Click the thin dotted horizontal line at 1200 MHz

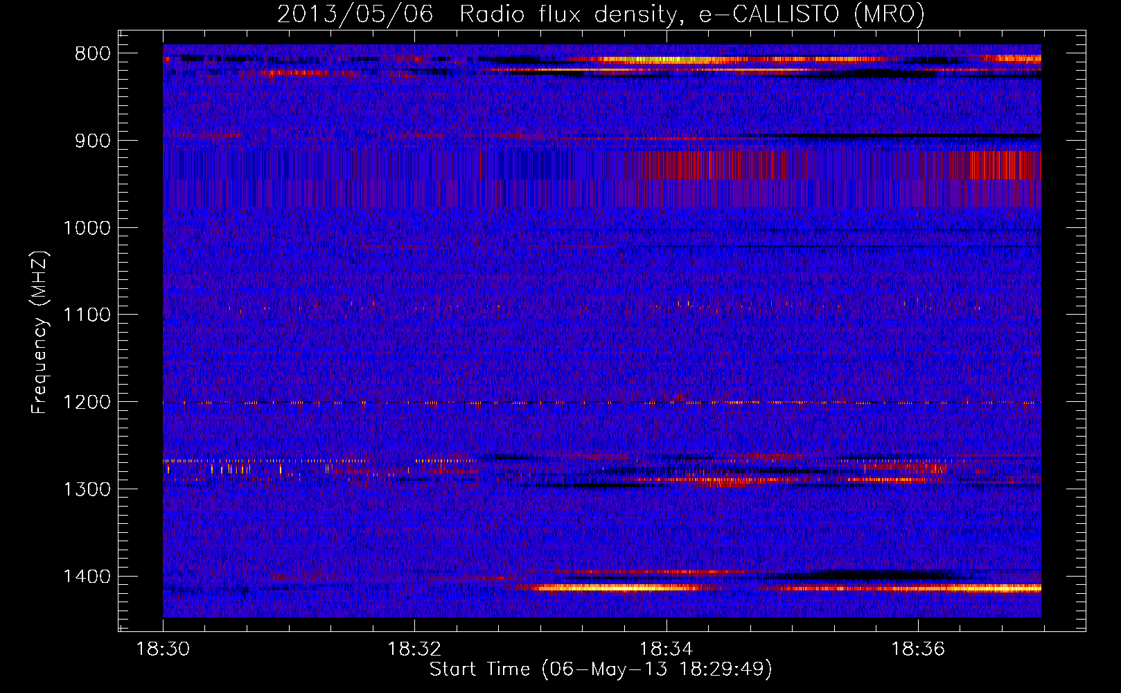pos(602,403)
